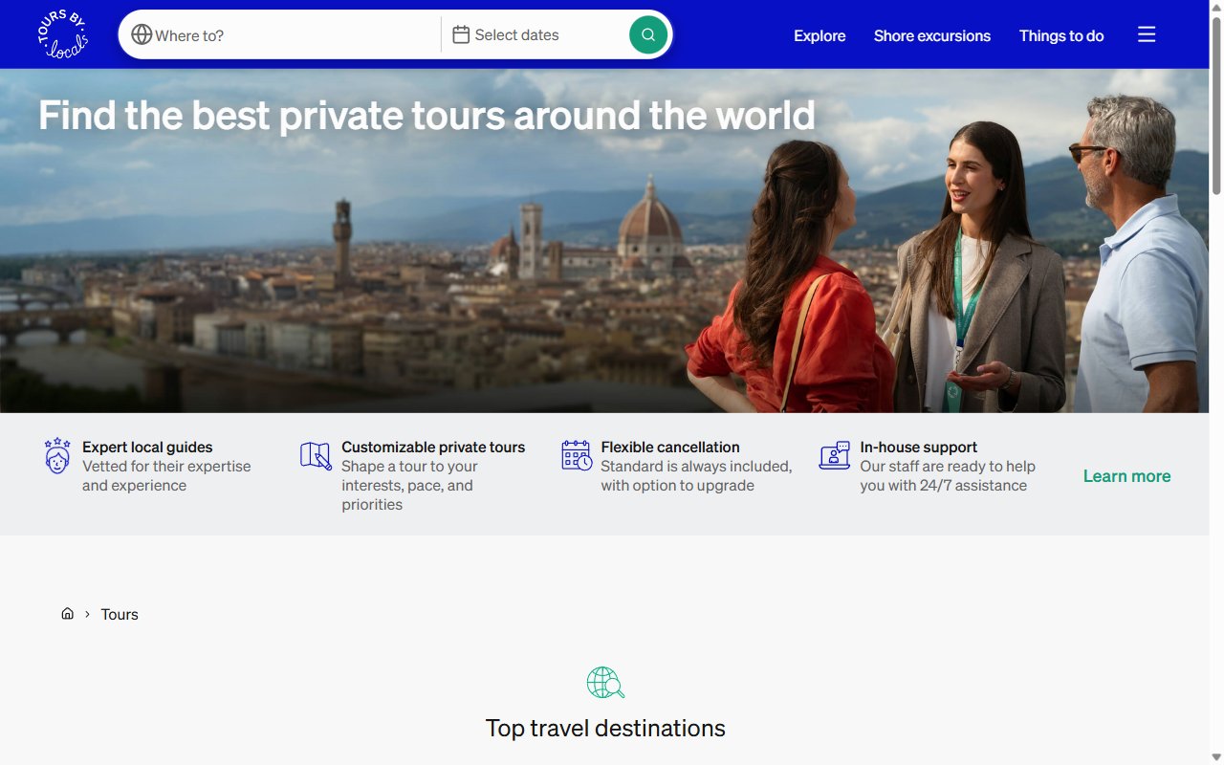Open the hamburger menu icon
This screenshot has height=765, width=1224.
(x=1147, y=34)
